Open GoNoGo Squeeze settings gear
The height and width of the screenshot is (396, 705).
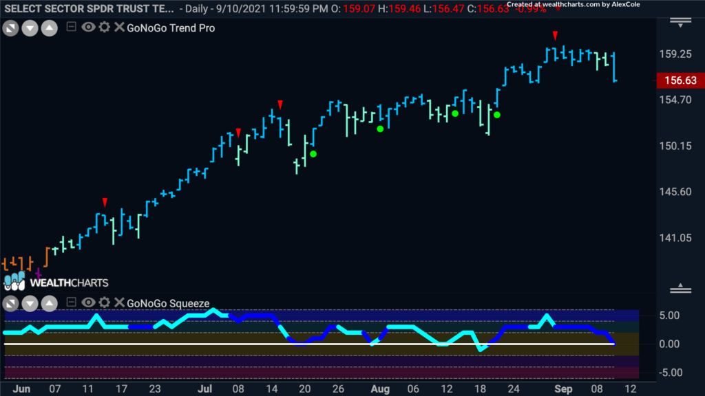pyautogui.click(x=105, y=302)
